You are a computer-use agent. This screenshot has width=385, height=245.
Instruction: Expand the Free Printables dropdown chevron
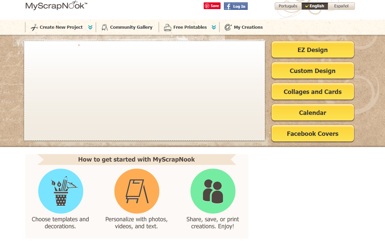tap(214, 27)
